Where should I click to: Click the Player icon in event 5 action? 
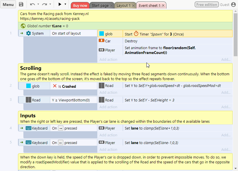click(x=102, y=142)
